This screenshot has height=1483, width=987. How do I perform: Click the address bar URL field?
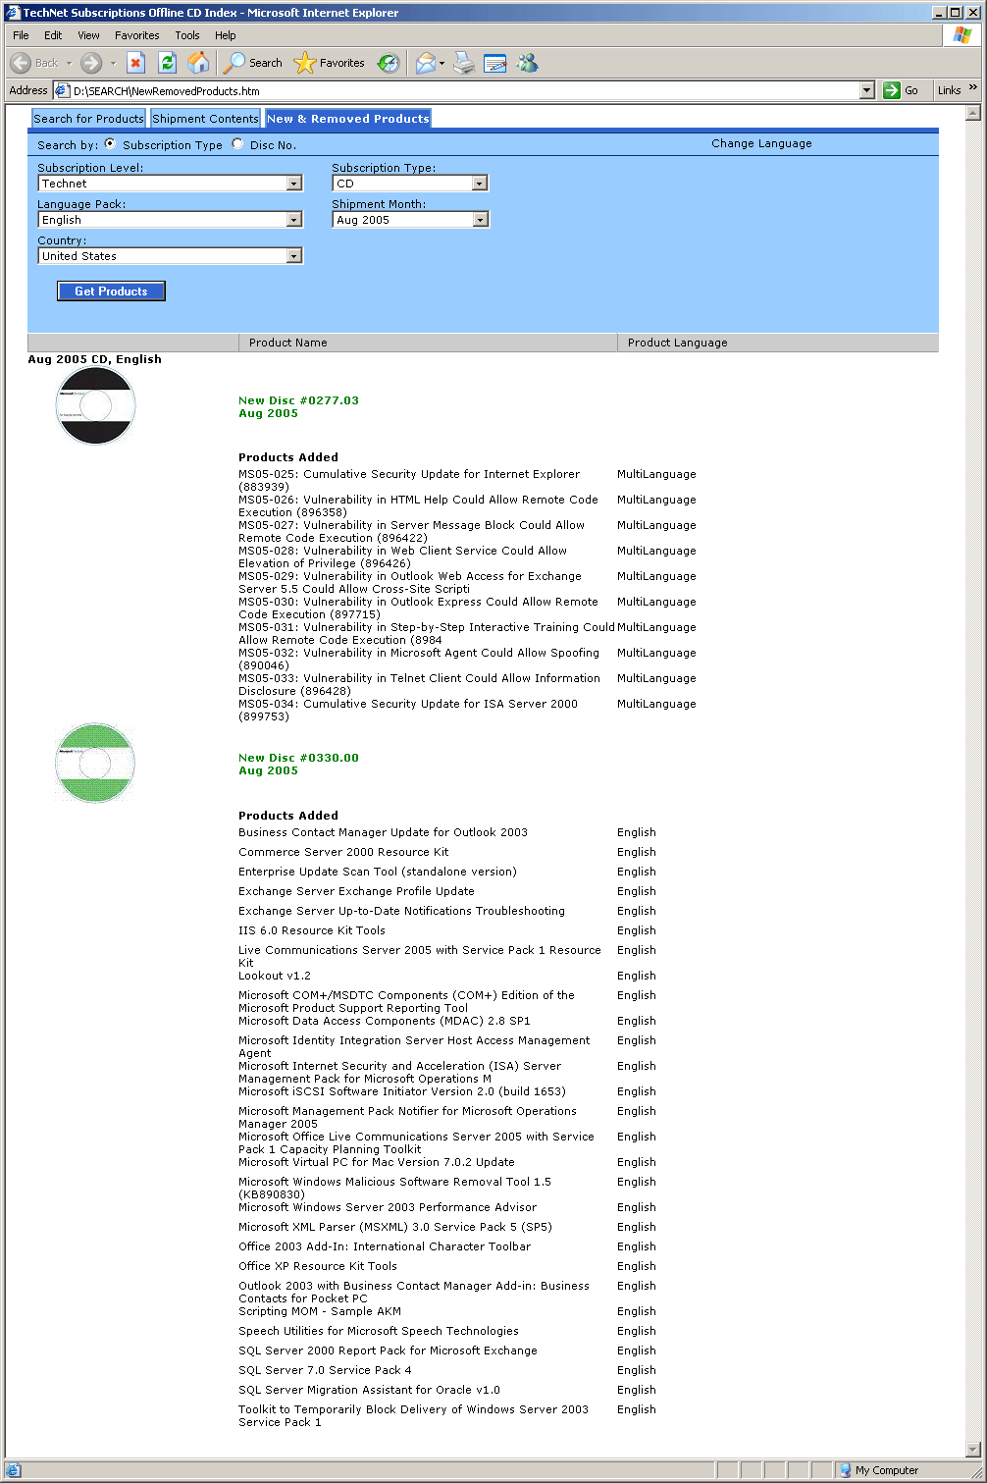point(465,90)
